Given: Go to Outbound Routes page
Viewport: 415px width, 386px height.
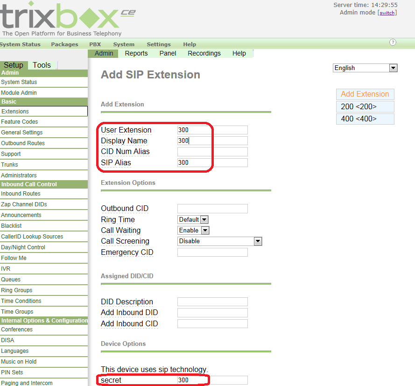Looking at the screenshot, I should (x=23, y=143).
